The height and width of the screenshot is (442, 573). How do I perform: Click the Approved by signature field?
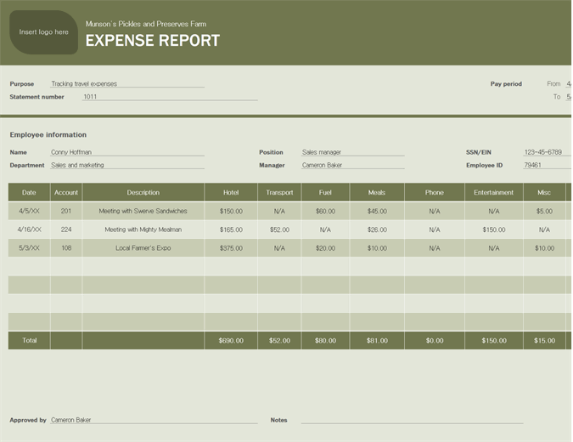click(153, 420)
